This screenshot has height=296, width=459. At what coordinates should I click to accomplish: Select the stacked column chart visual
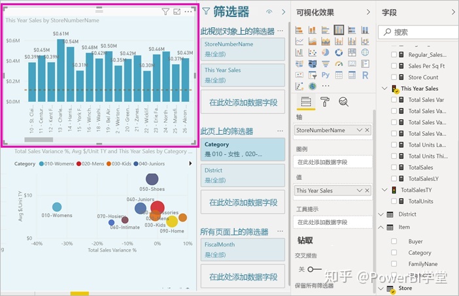pos(313,30)
